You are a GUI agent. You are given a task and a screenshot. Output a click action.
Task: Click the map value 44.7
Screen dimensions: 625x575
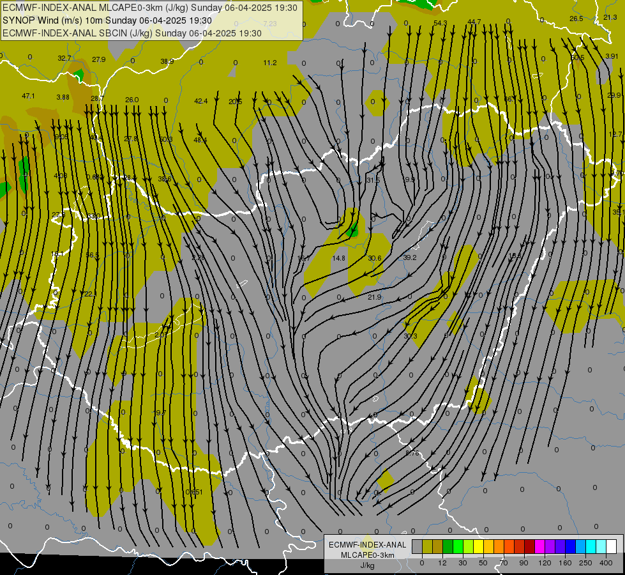tap(474, 22)
